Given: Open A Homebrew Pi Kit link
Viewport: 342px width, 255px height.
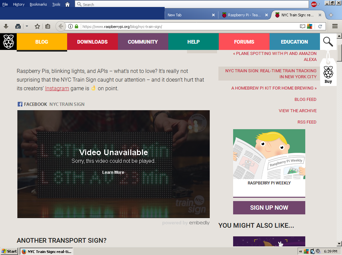Looking at the screenshot, I should [274, 88].
